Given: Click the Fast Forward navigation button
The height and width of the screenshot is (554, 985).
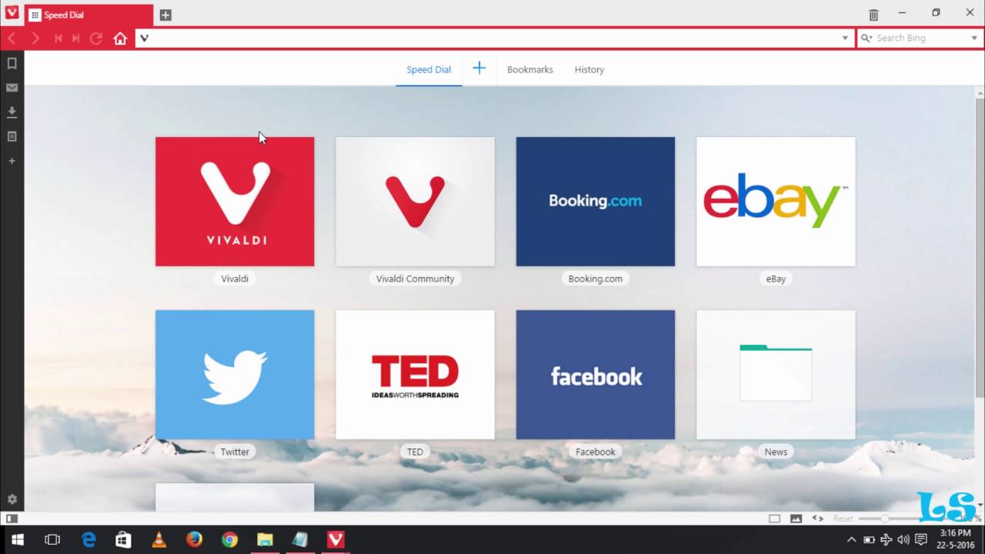Looking at the screenshot, I should click(x=75, y=38).
